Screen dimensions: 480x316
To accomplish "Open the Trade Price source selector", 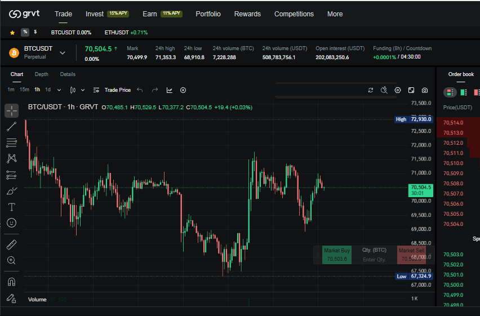I will coord(118,90).
